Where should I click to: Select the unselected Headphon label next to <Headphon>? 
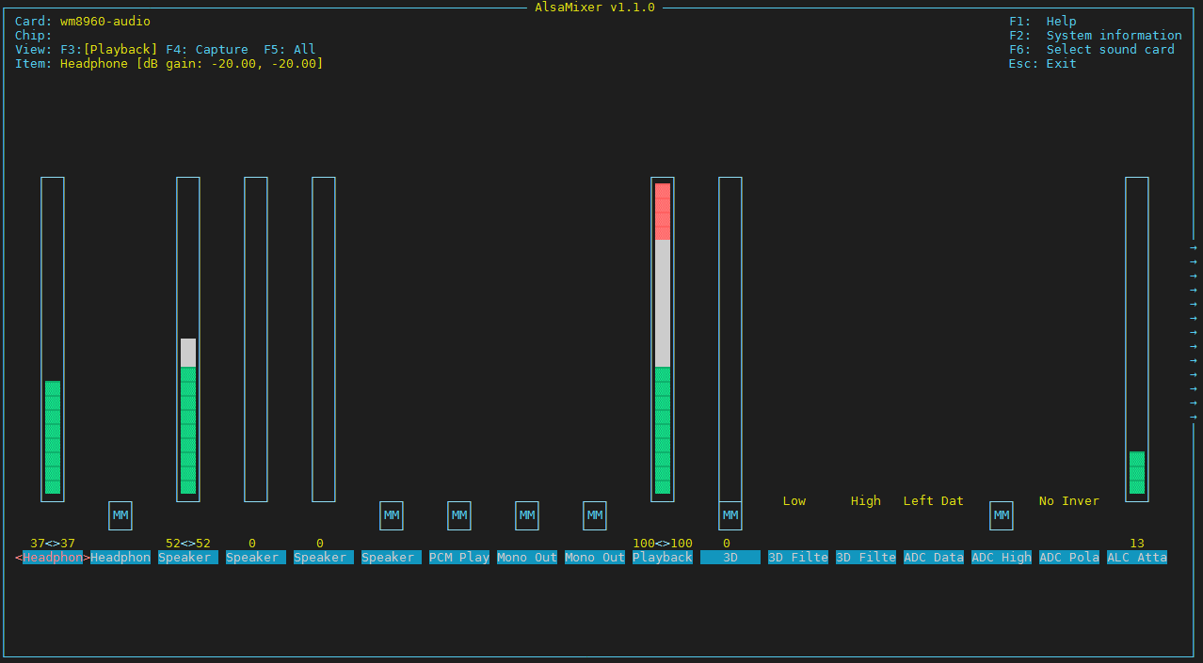(x=120, y=558)
